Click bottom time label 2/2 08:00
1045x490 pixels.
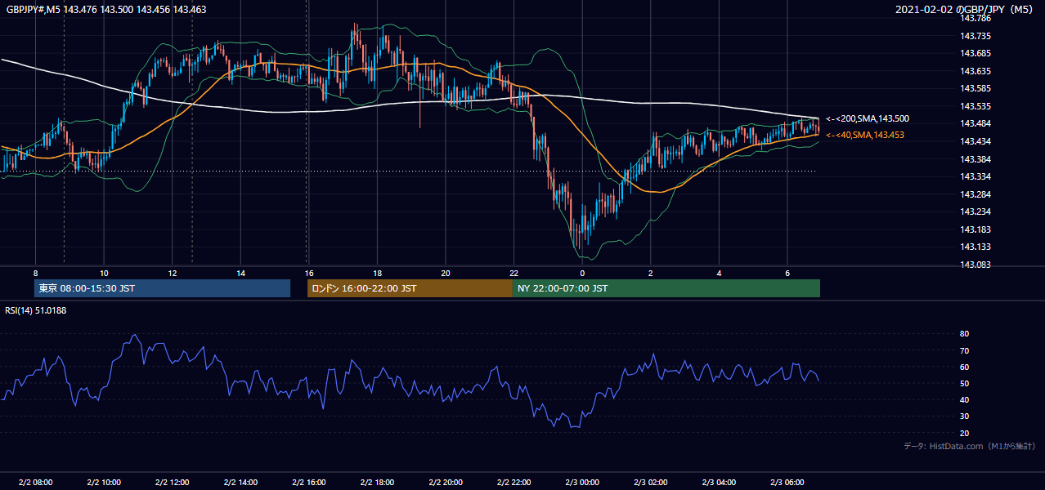pyautogui.click(x=35, y=483)
